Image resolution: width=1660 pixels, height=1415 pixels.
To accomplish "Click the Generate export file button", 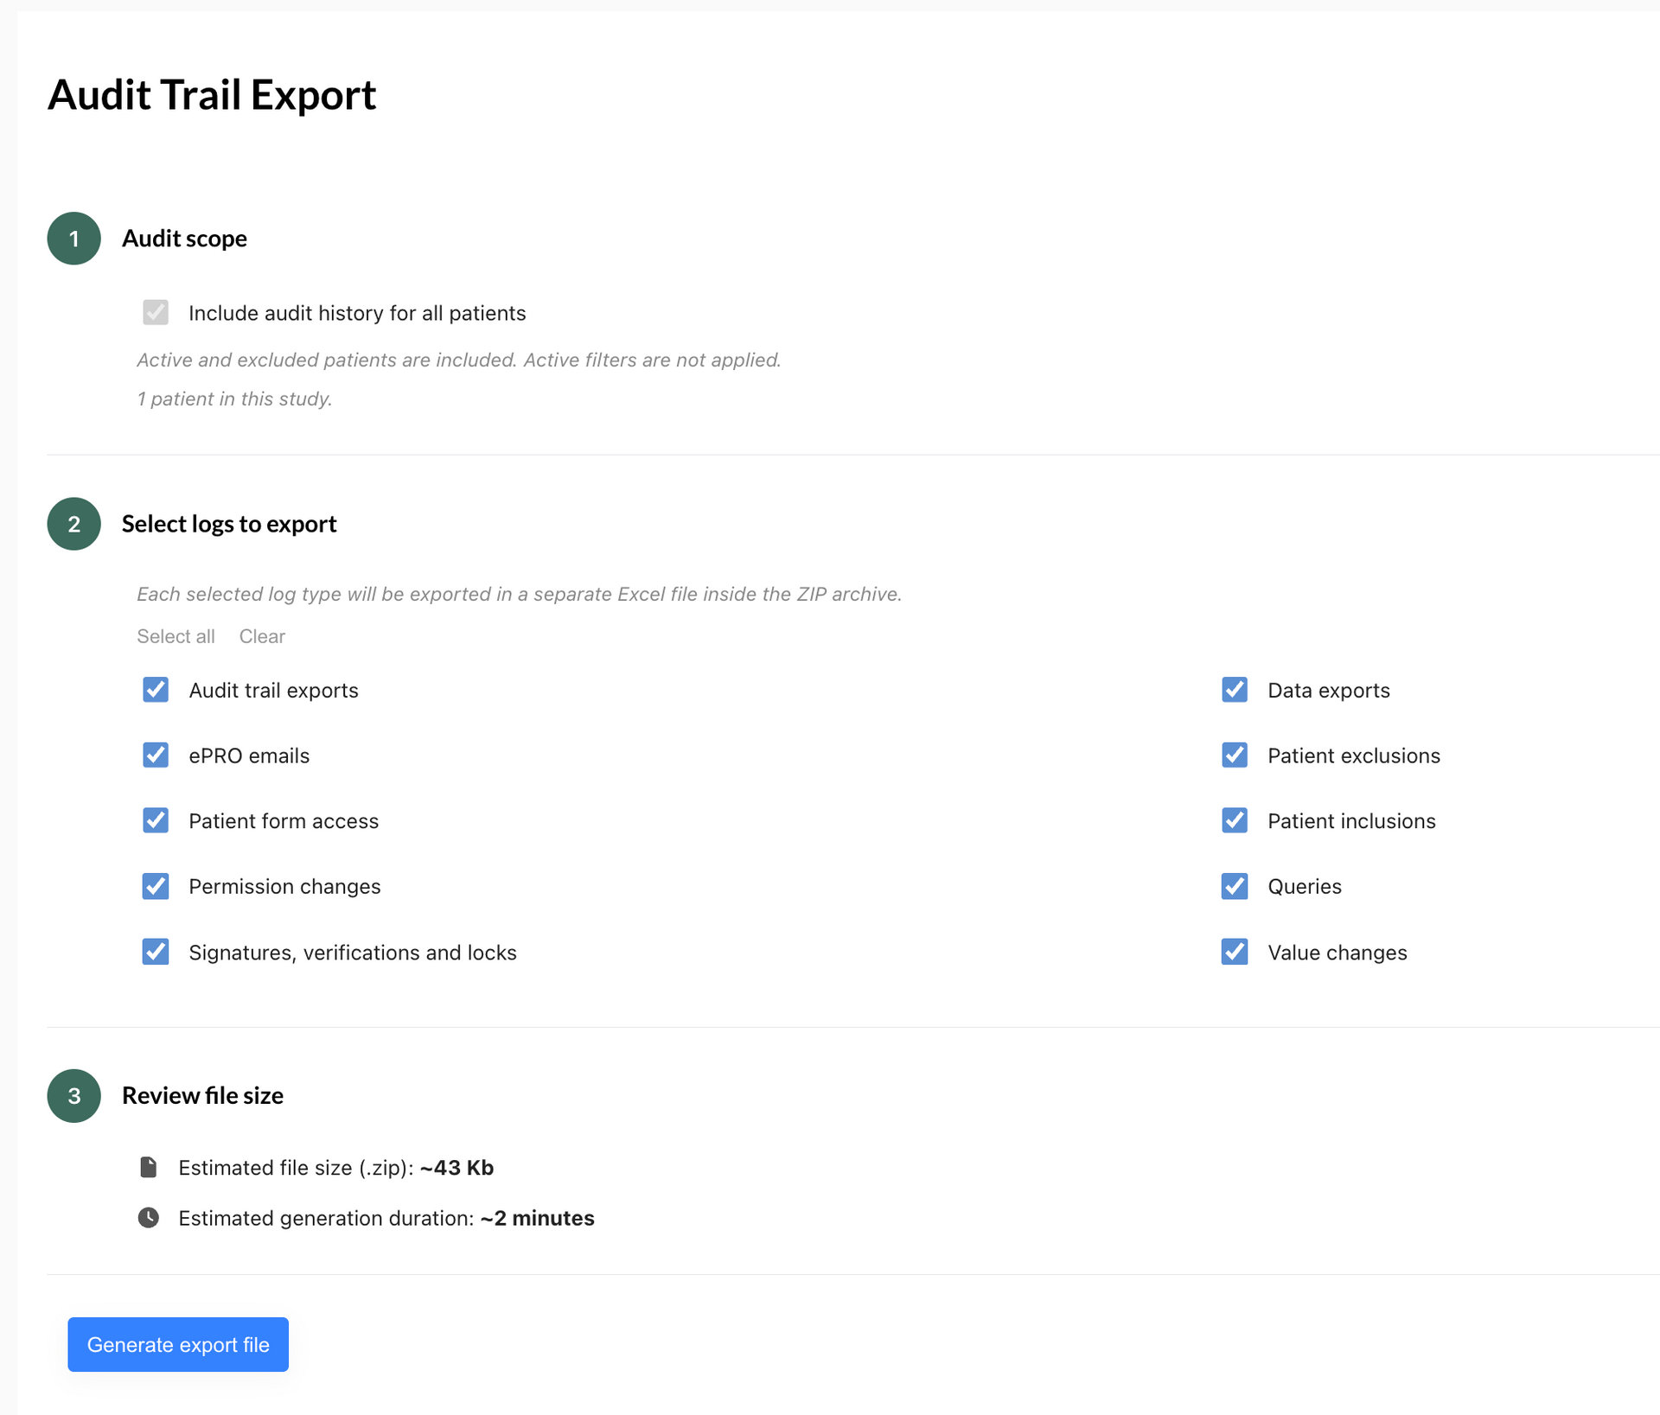I will pos(178,1344).
